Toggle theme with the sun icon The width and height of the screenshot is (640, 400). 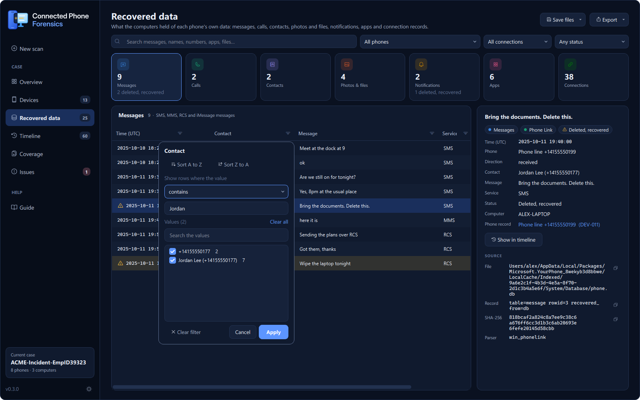[89, 389]
